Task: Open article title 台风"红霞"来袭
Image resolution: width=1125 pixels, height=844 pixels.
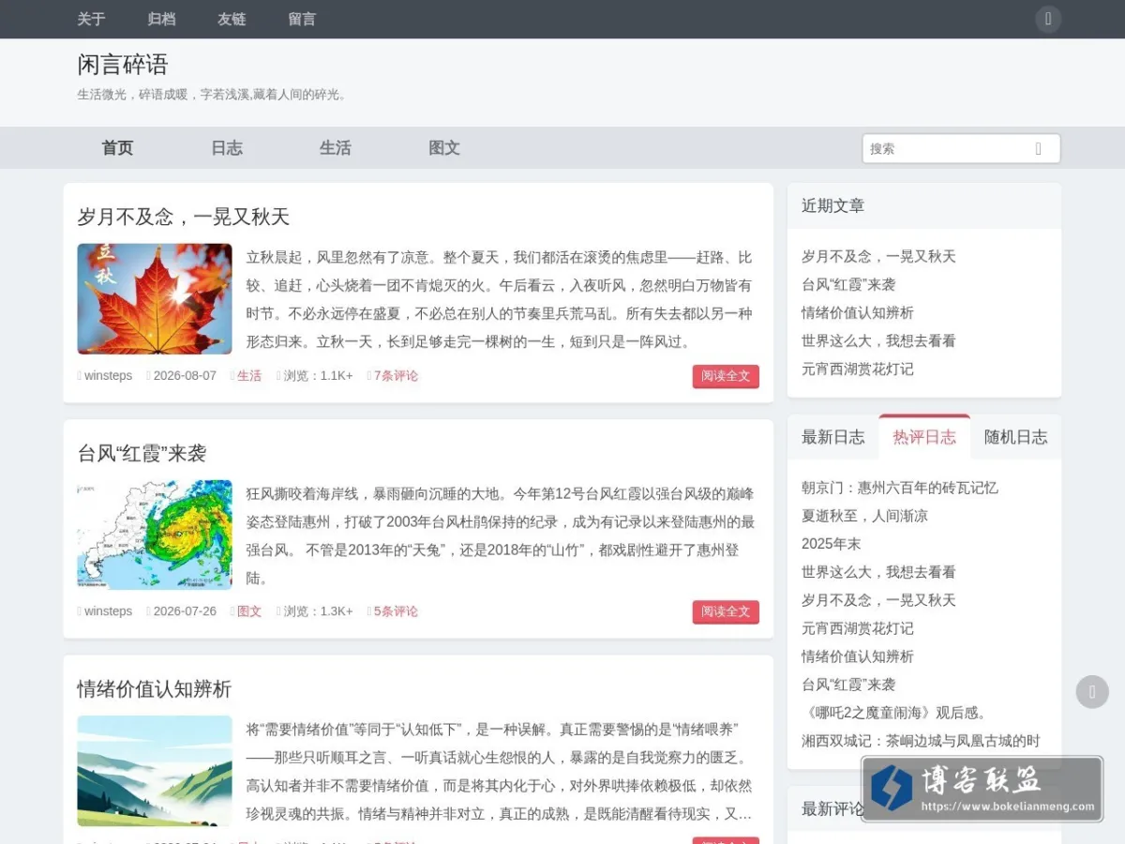Action: click(142, 453)
